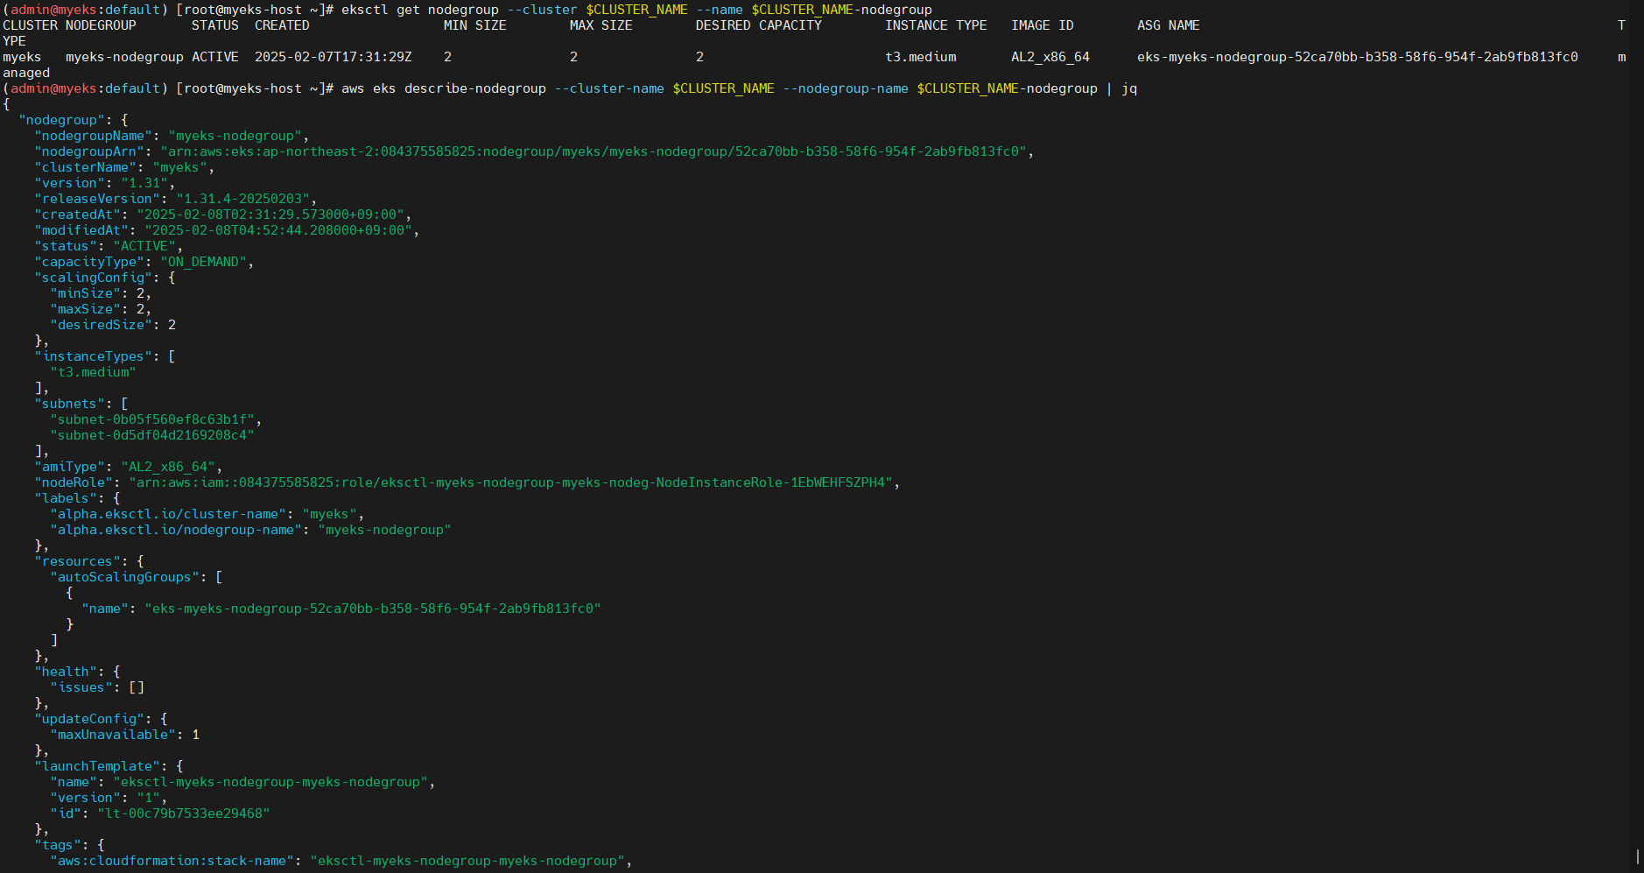Image resolution: width=1644 pixels, height=873 pixels.
Task: Click the "desiredSize" JSON key
Action: tap(102, 325)
